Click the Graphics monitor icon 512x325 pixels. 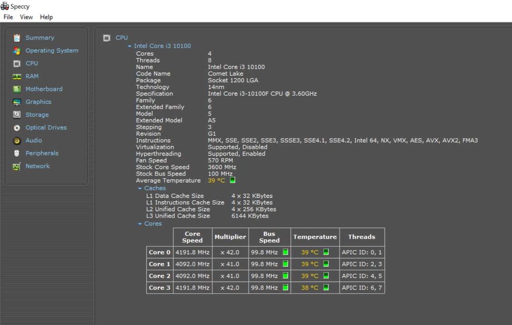point(17,102)
